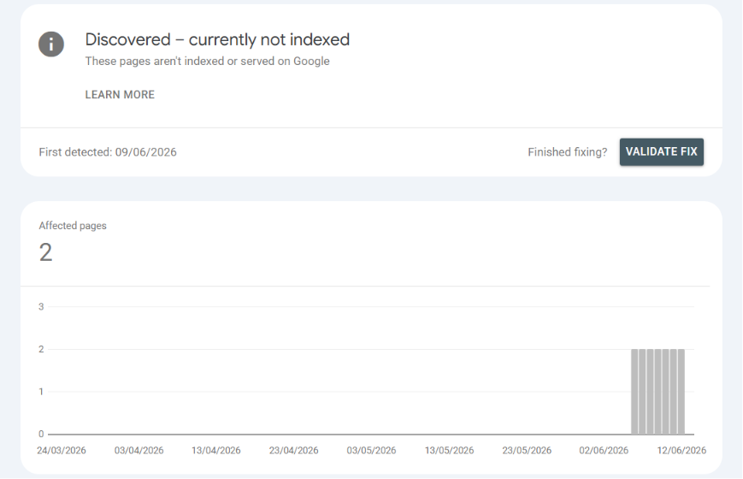Viewport: 743px width, 479px height.
Task: Click the 23/04/2026 axis date label
Action: 294,451
